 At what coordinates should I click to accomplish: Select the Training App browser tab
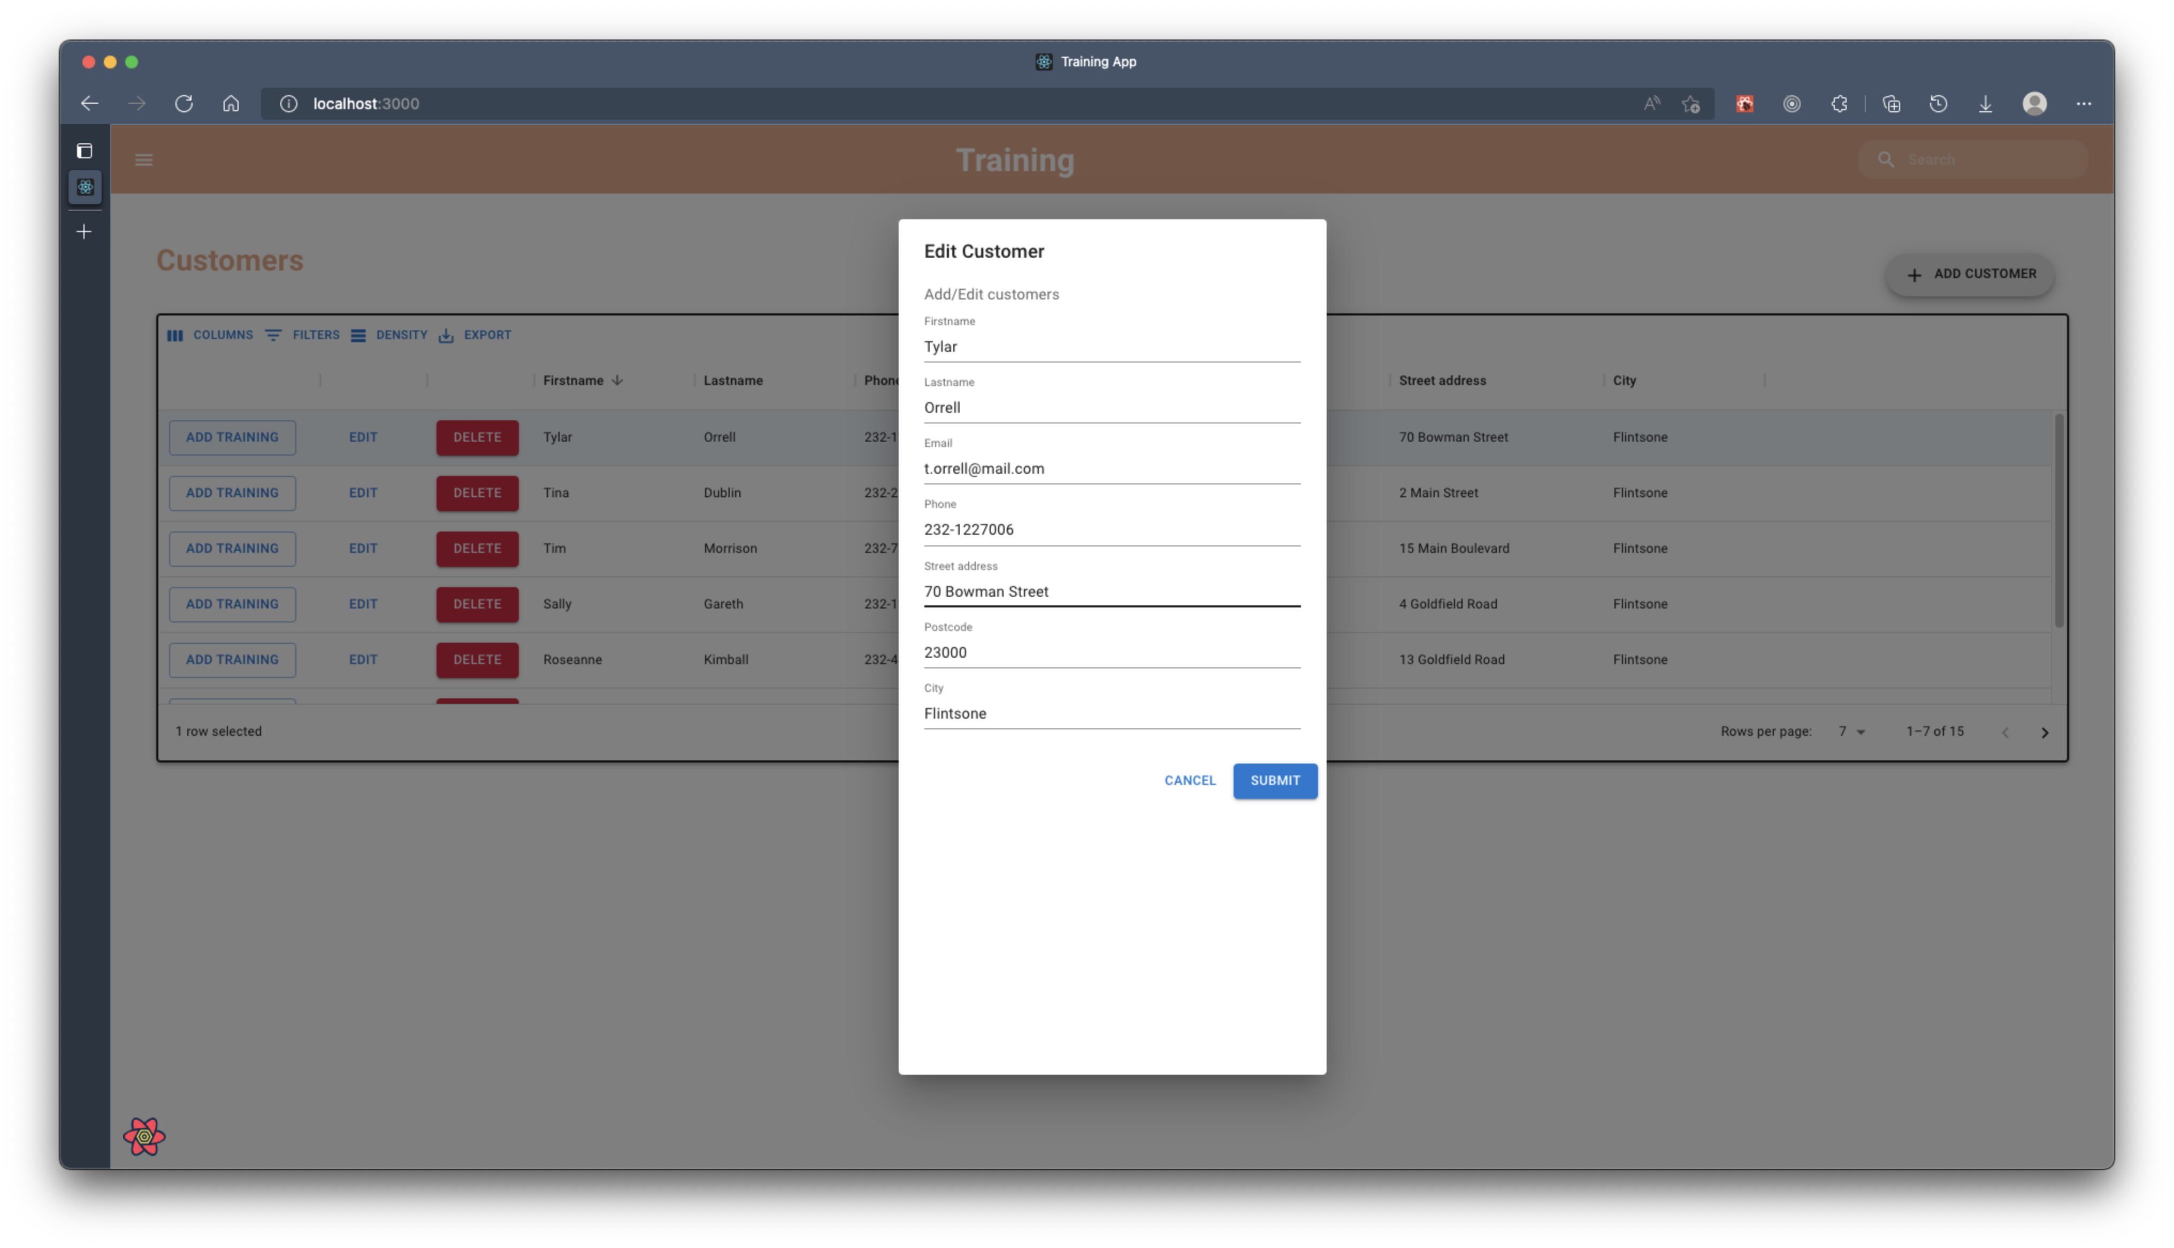1085,61
